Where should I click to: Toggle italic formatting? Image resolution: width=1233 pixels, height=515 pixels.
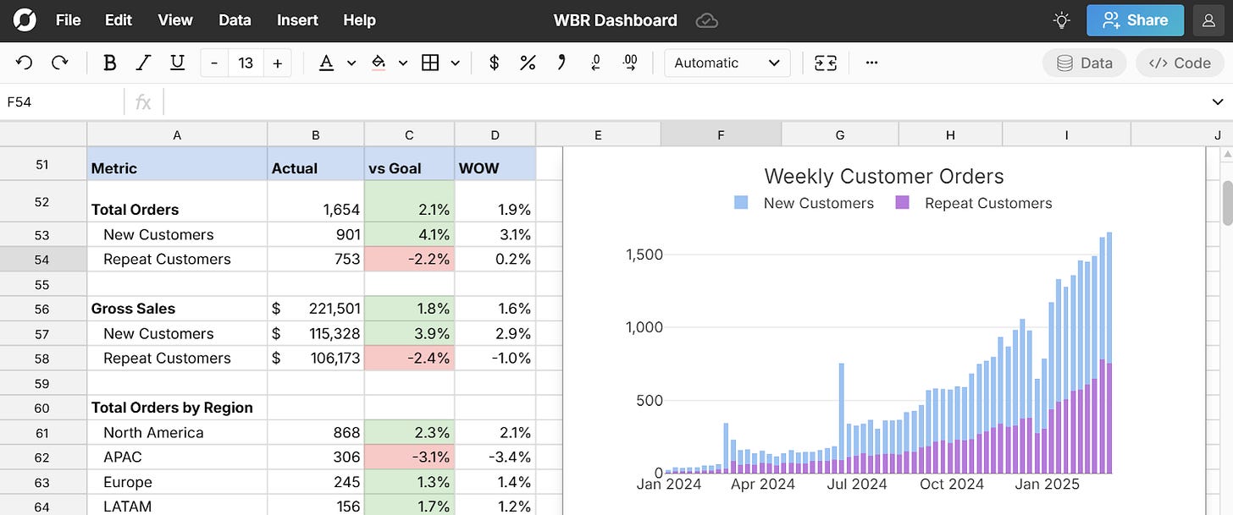click(x=143, y=63)
